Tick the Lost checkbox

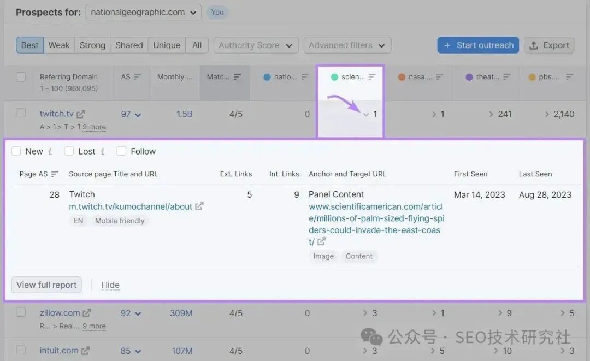[x=69, y=151]
